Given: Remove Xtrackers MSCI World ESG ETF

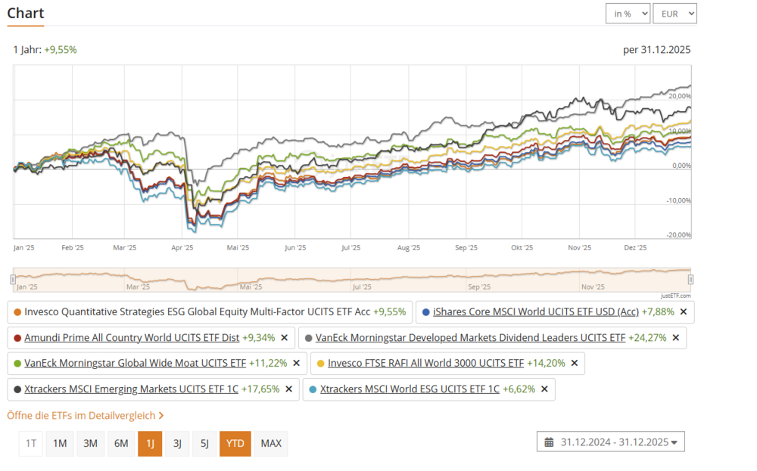Looking at the screenshot, I should pos(544,389).
